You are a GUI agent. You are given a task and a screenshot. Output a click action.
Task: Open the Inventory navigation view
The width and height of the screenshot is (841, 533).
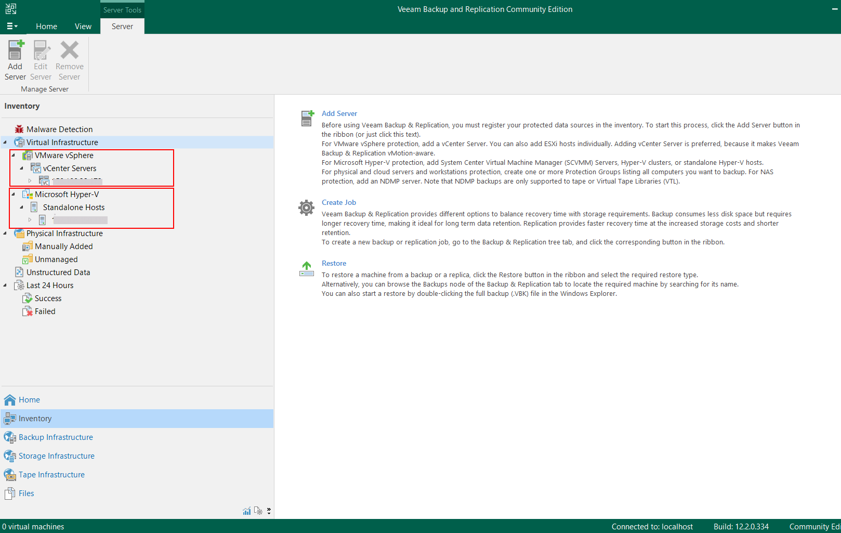[137, 419]
